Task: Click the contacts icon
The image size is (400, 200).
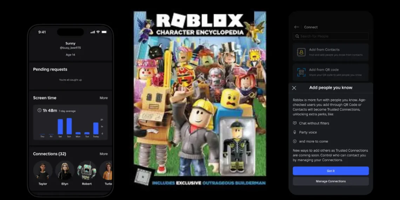Action: (x=301, y=52)
